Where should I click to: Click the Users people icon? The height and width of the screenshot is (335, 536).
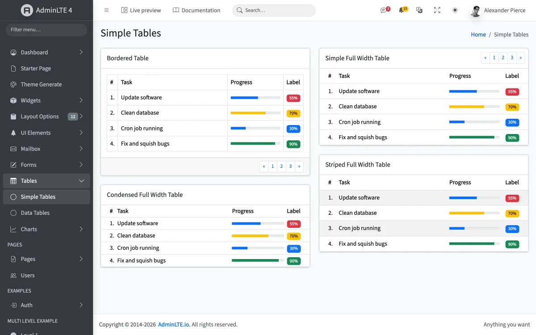click(13, 276)
